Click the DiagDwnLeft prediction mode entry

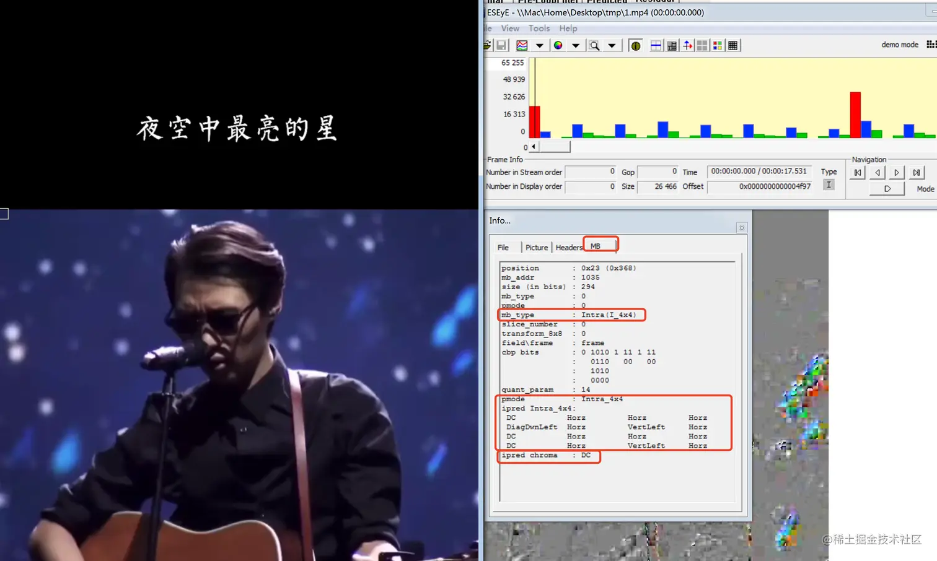[x=532, y=427]
